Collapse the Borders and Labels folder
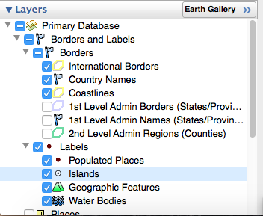 pyautogui.click(x=16, y=38)
